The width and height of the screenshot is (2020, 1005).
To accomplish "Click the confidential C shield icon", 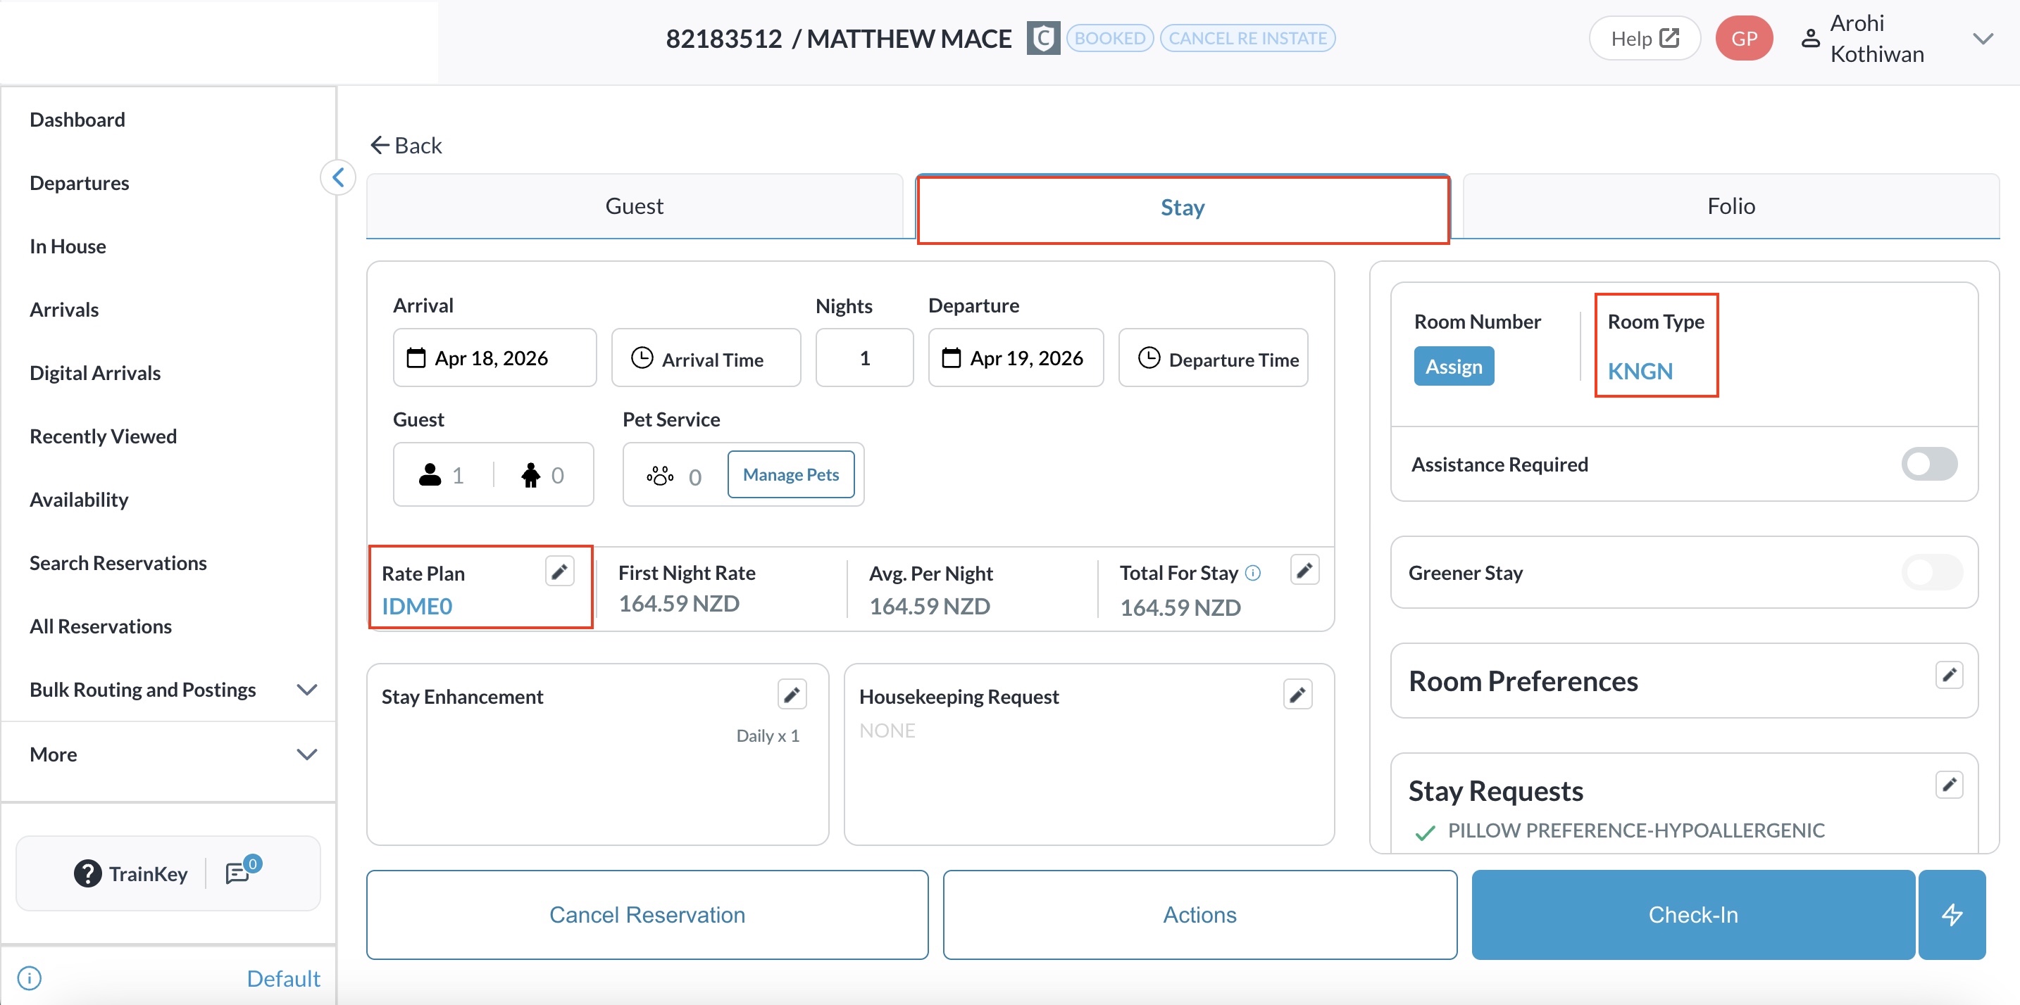I will pyautogui.click(x=1043, y=39).
